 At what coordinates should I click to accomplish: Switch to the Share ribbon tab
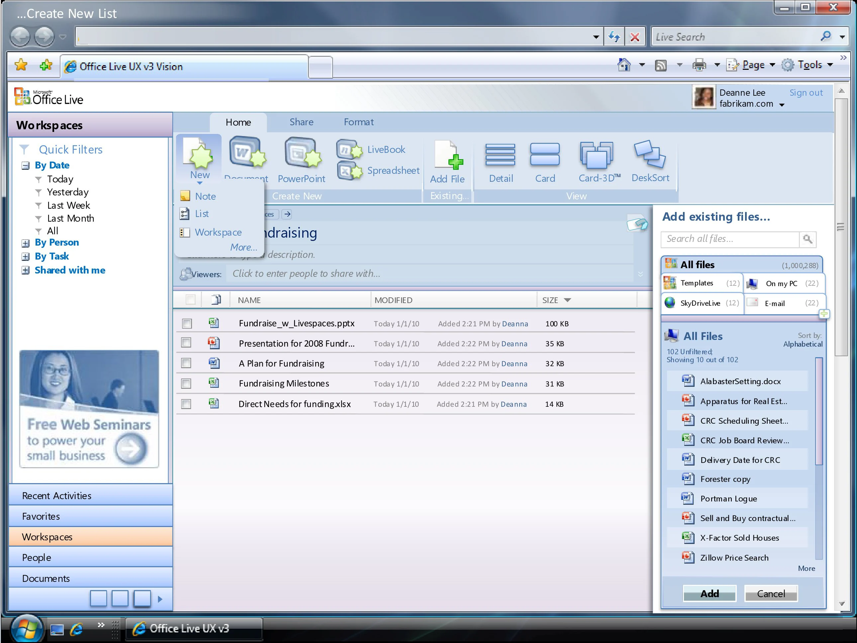(301, 122)
